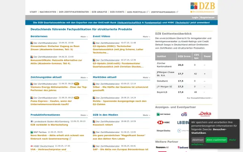This screenshot has height=152, width=243.
Task: Open Puma Express article
Action: click(x=51, y=103)
